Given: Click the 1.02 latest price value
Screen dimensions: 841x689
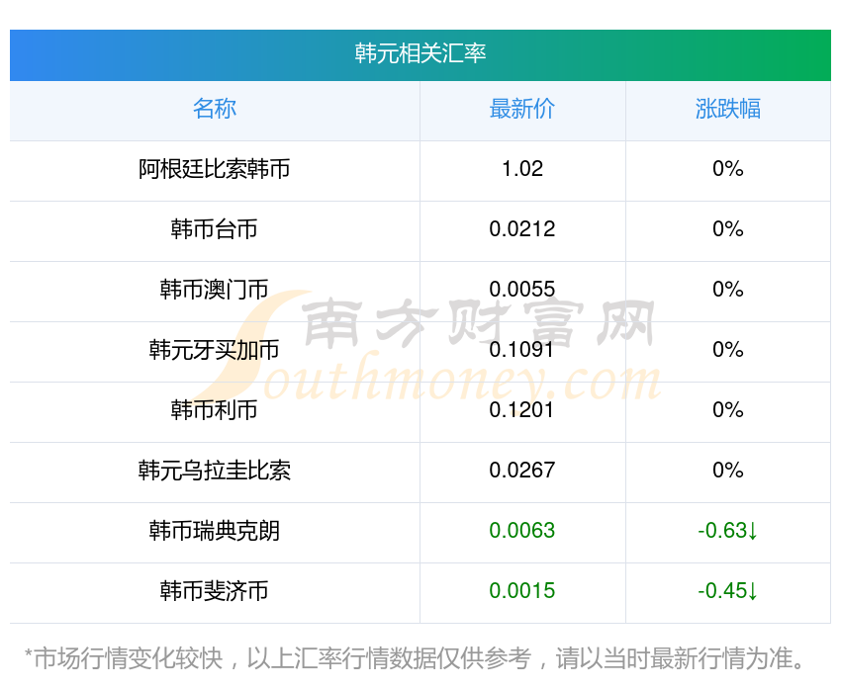Looking at the screenshot, I should pyautogui.click(x=522, y=169).
